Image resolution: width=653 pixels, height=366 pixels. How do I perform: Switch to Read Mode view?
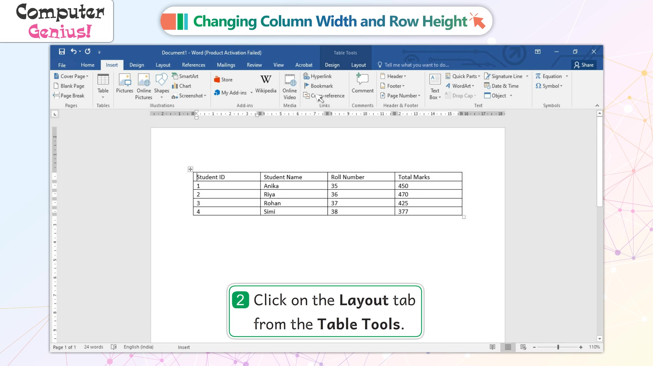click(492, 347)
